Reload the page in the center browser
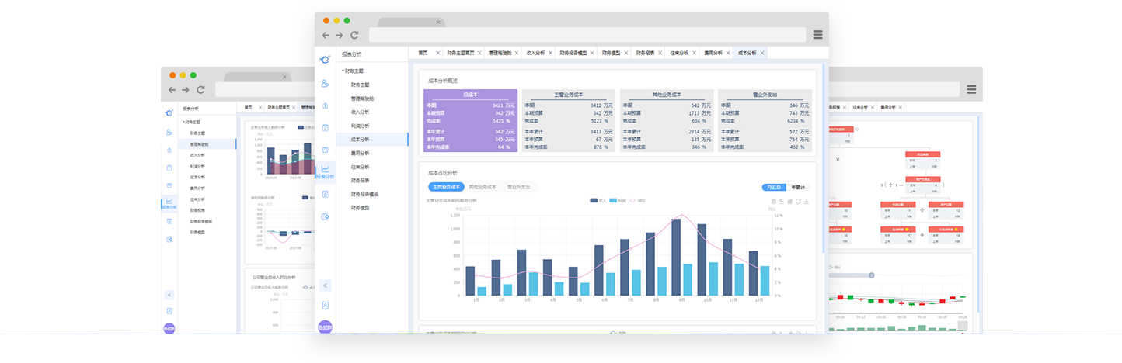This screenshot has width=1122, height=363. [354, 35]
